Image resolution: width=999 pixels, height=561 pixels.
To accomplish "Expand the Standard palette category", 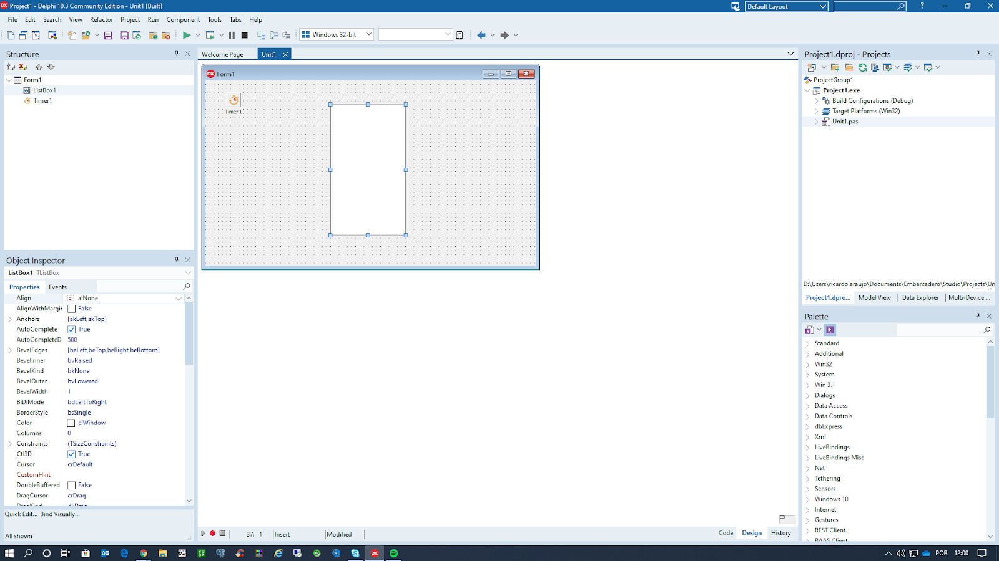I will click(807, 343).
